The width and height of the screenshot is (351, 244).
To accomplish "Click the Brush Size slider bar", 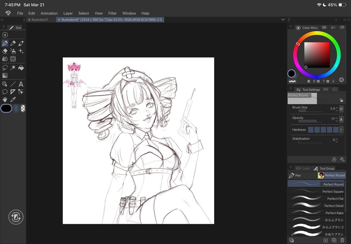I will [x=310, y=111].
